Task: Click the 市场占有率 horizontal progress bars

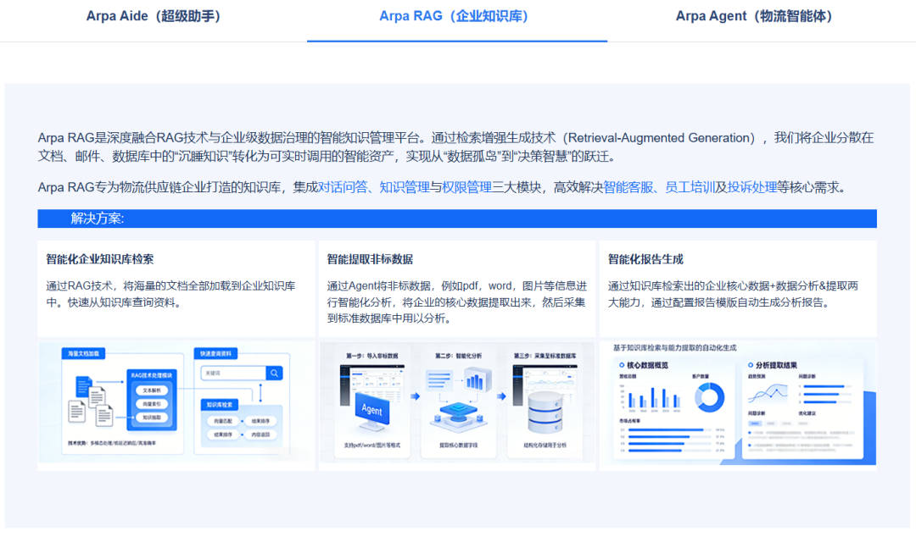Action: coord(666,440)
